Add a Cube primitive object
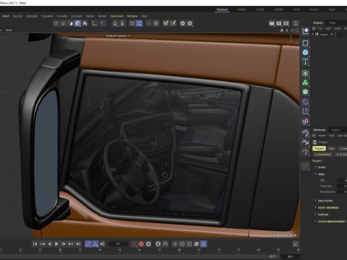Screen dimensions: 347x260 (x=305, y=52)
